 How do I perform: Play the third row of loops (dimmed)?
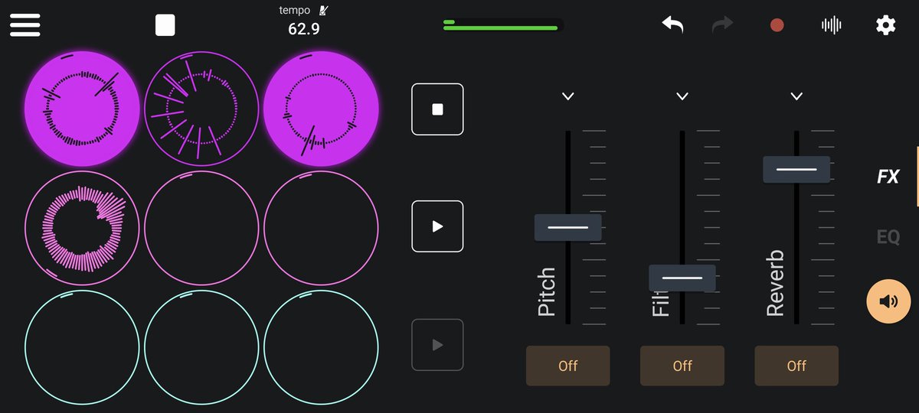click(x=437, y=345)
